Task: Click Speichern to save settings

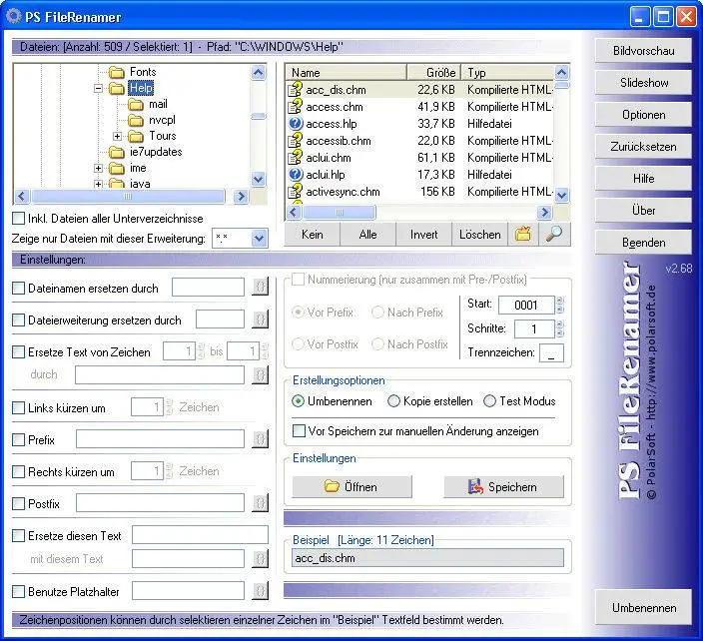Action: click(x=503, y=487)
